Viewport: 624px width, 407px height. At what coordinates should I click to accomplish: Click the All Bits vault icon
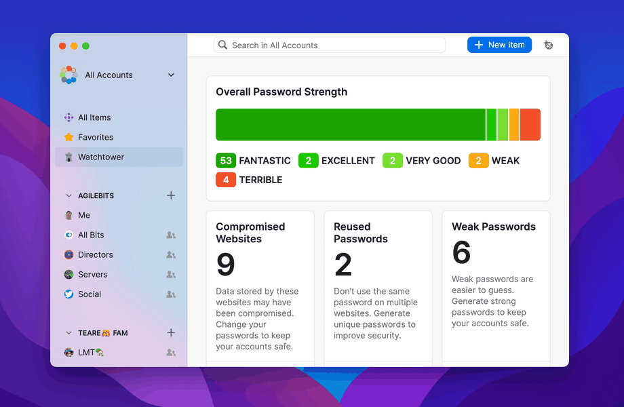click(69, 235)
